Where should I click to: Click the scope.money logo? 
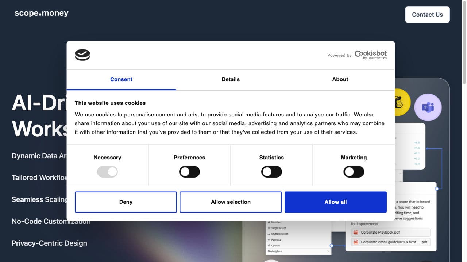(42, 13)
